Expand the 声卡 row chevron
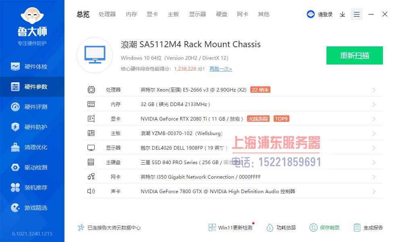The height and width of the screenshot is (242, 395). (374, 192)
